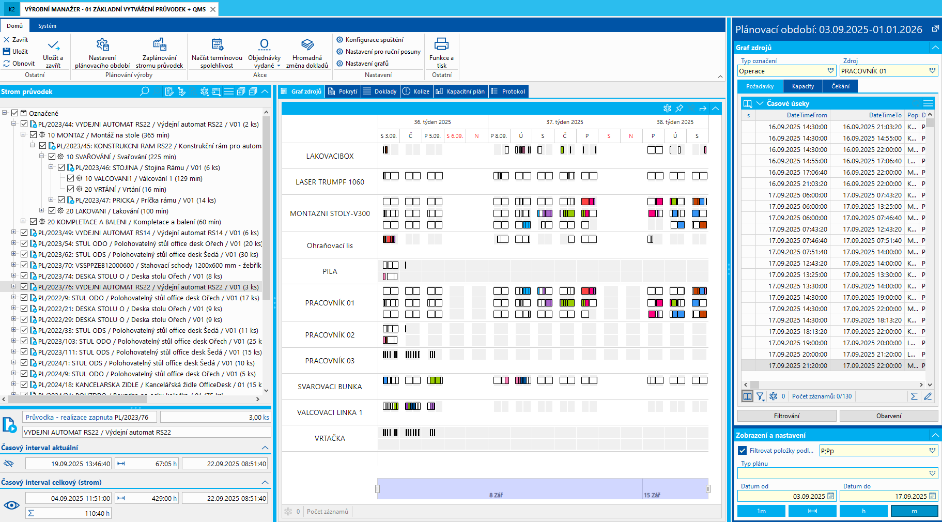
Task: Open Konfigurace spuštění
Action: [370, 40]
